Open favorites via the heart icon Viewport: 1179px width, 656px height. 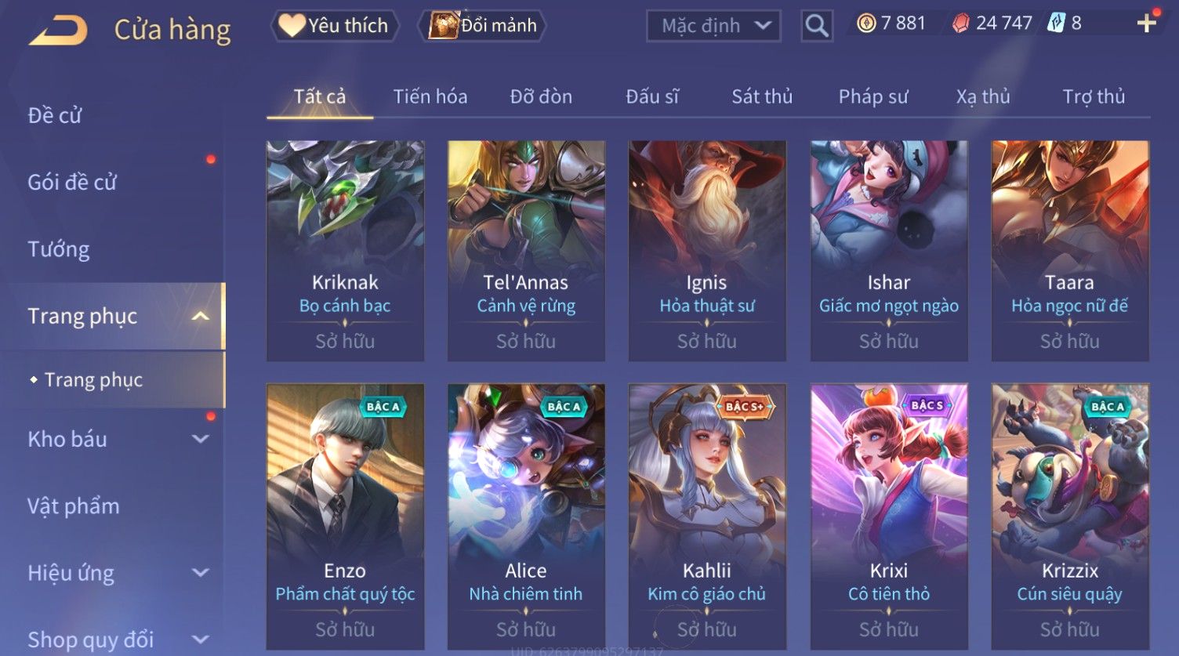[292, 26]
